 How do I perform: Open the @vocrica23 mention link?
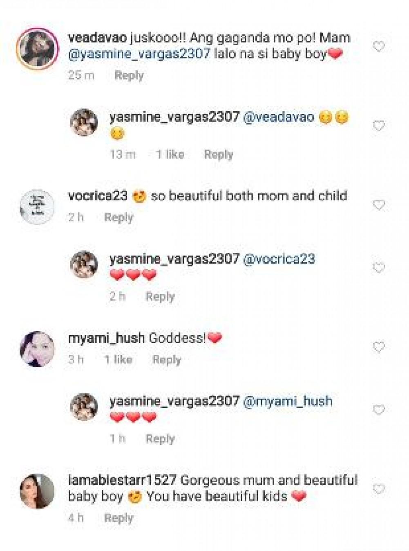(279, 259)
